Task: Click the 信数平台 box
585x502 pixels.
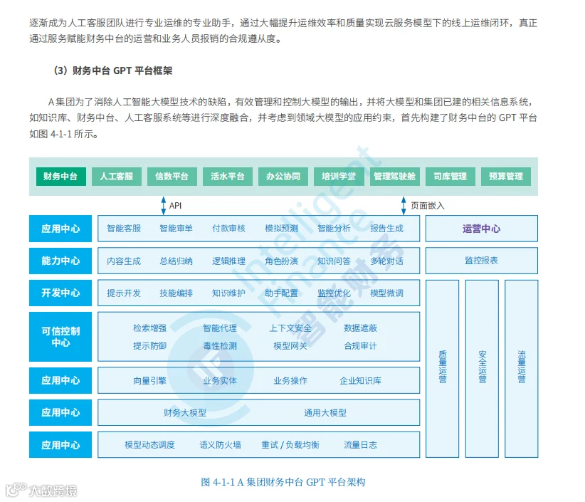Action: click(172, 176)
